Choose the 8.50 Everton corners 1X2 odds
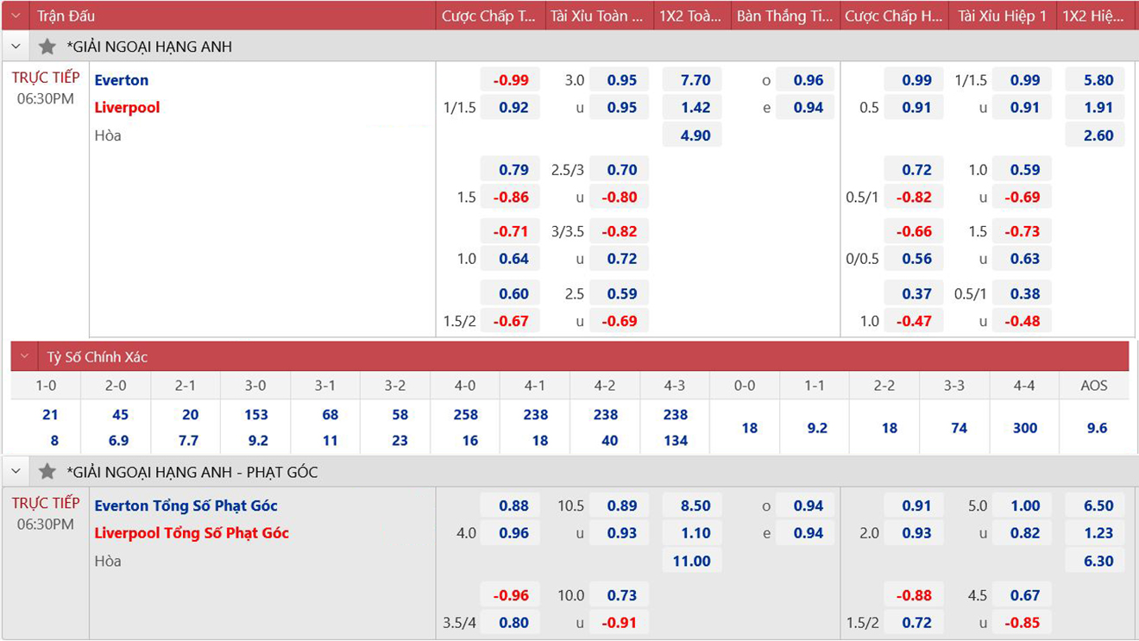This screenshot has height=641, width=1139. coord(695,506)
